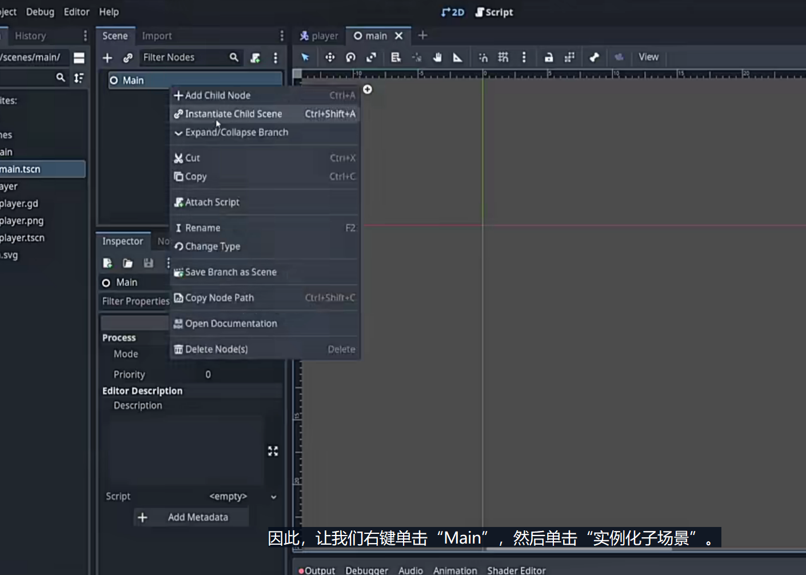Select the Move mode tool

coord(330,57)
